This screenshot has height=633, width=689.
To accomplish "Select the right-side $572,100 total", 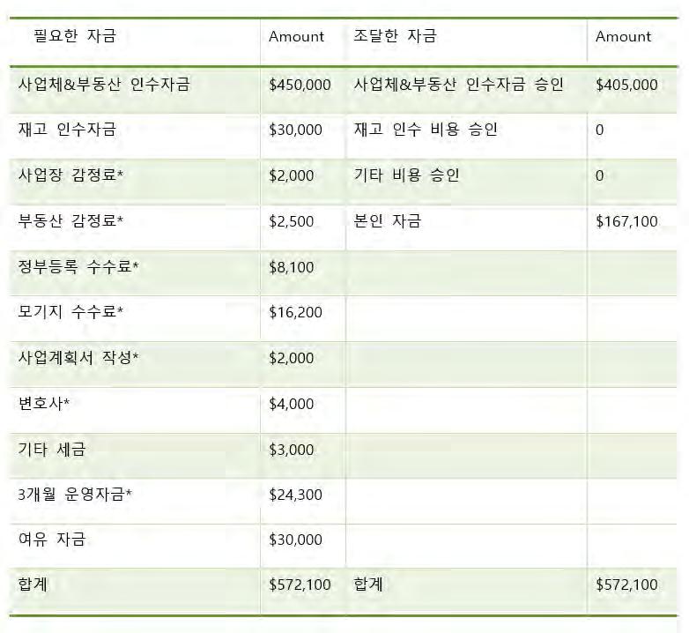I will [626, 585].
